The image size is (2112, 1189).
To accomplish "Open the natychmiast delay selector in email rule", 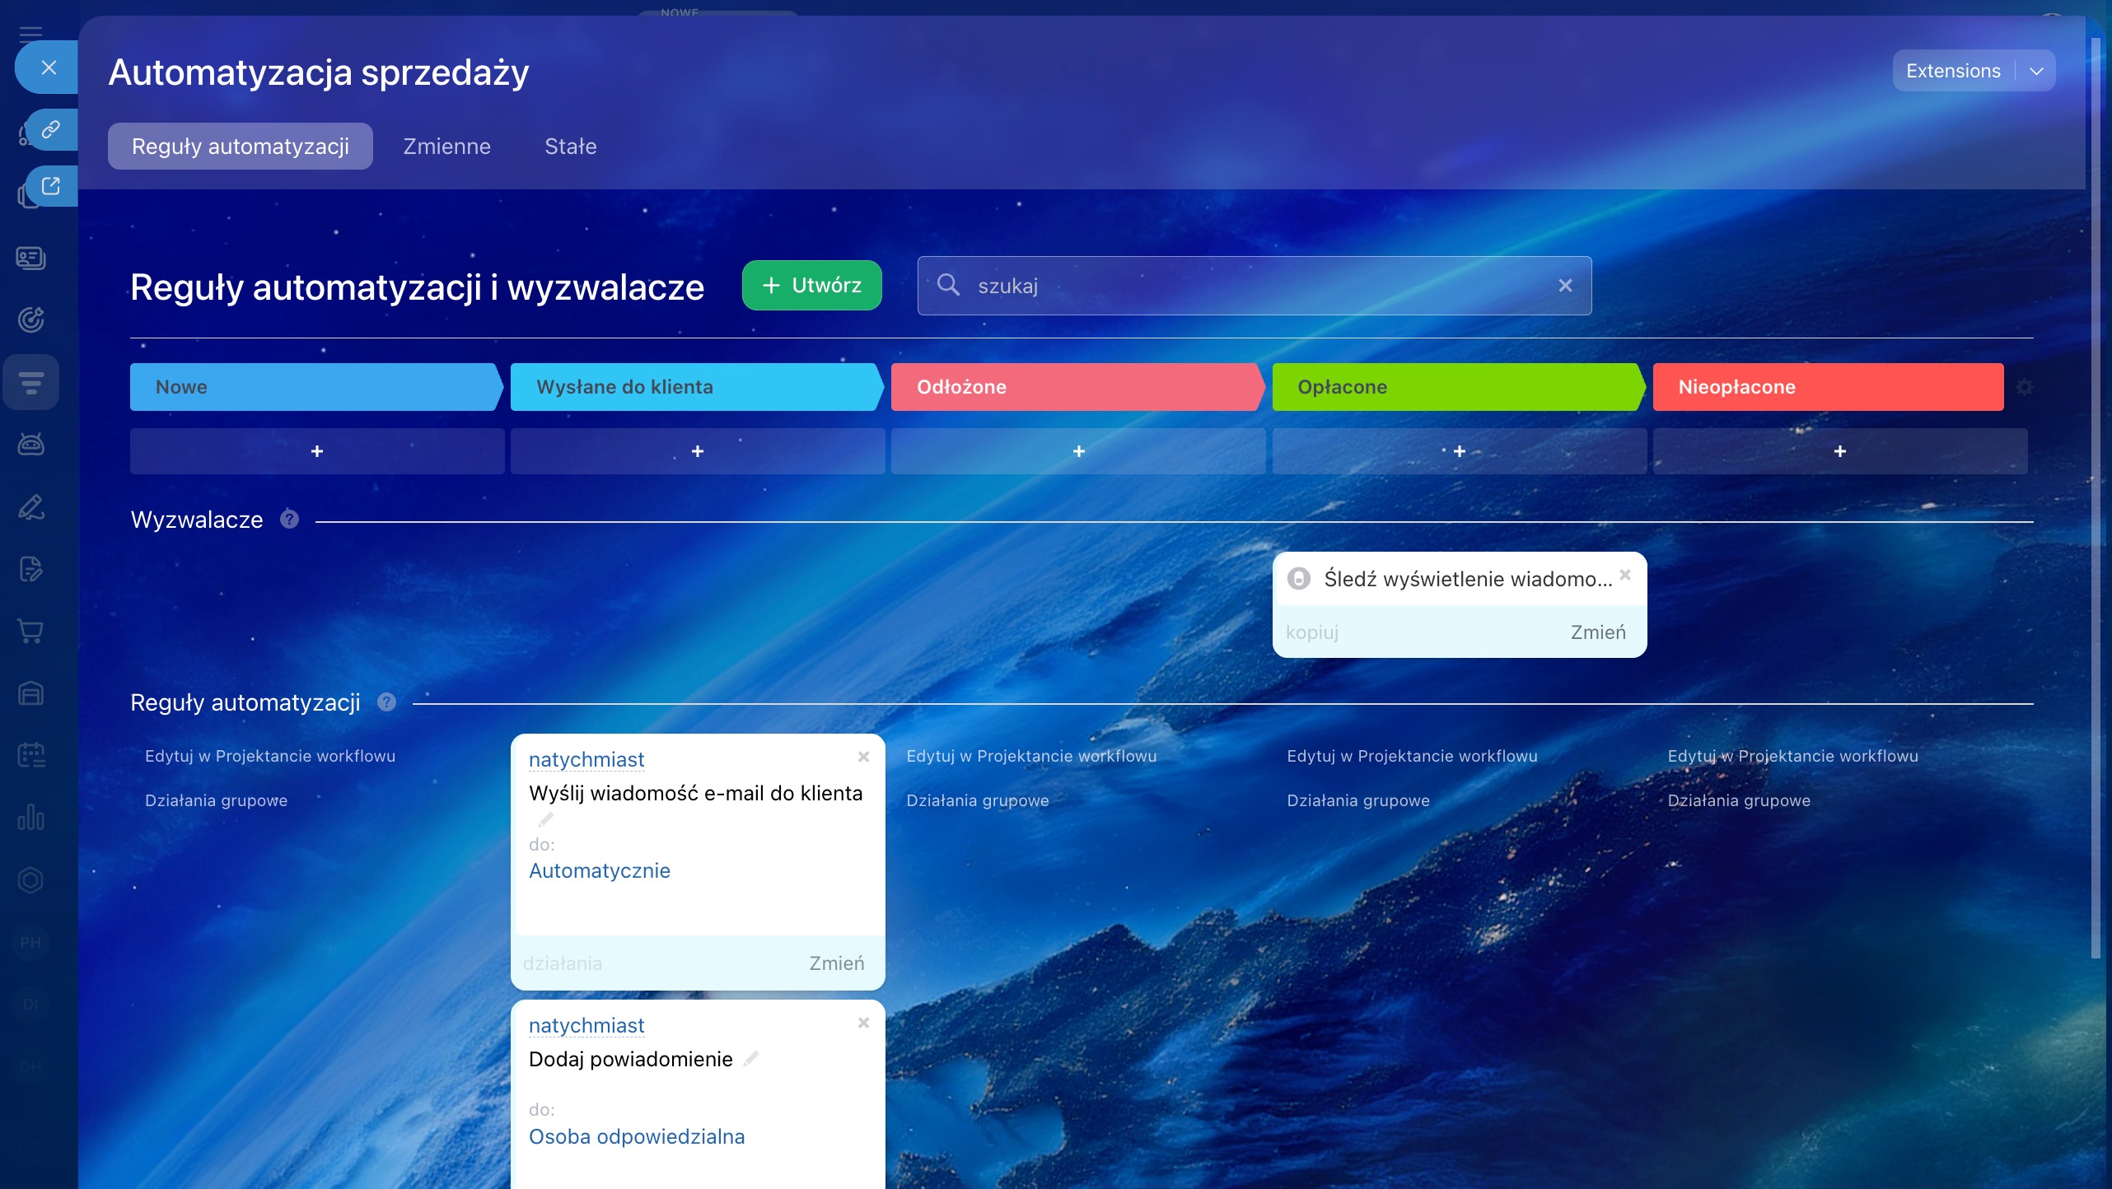I will click(x=586, y=759).
